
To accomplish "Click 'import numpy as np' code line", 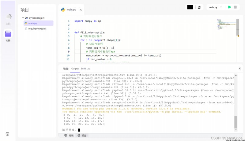I will tap(88, 21).
